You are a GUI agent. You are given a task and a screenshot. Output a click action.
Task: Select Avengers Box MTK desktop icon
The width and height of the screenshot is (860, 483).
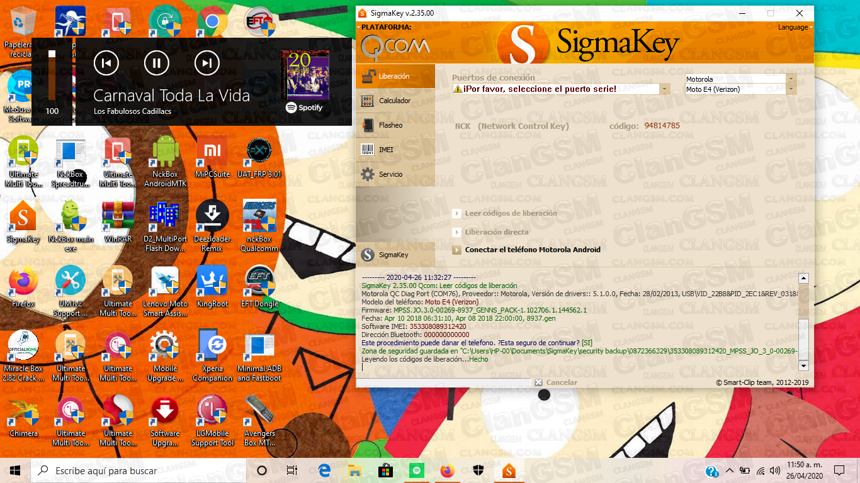259,421
